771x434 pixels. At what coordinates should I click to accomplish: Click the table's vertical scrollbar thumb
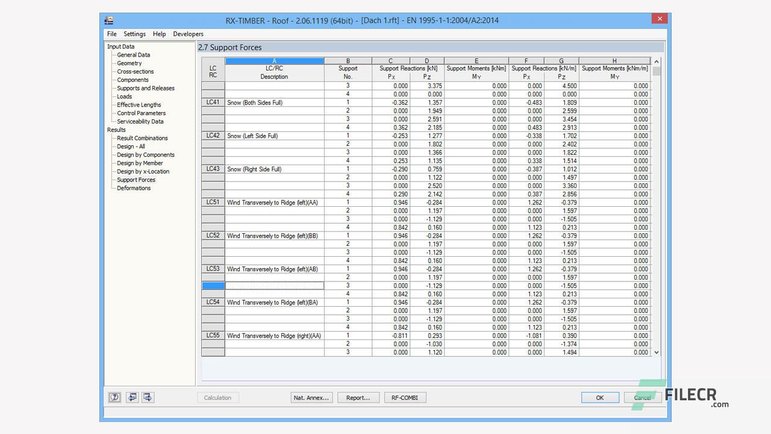pyautogui.click(x=657, y=71)
